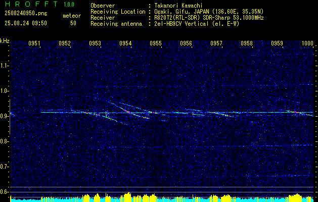318x202 pixels.
Task: Click the 0954 time marker
Action: pos(125,43)
